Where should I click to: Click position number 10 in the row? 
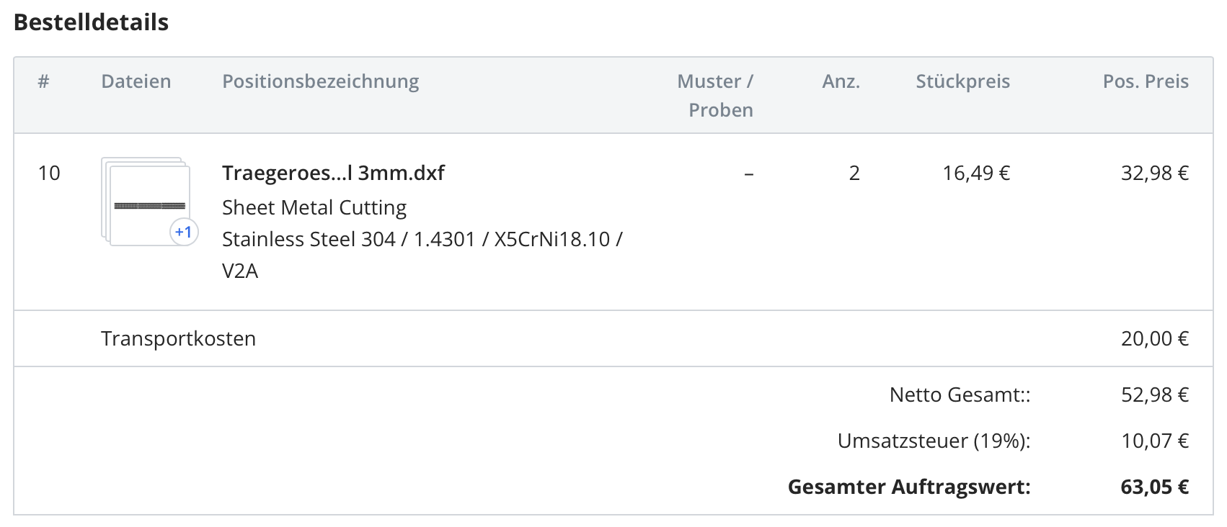[49, 173]
